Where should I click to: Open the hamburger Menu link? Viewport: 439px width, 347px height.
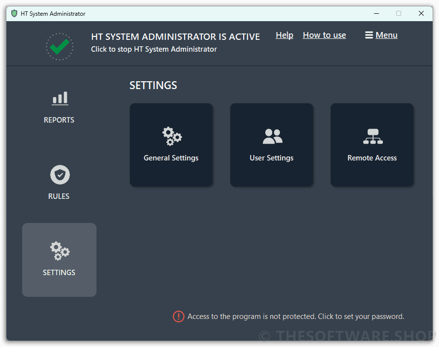point(381,35)
